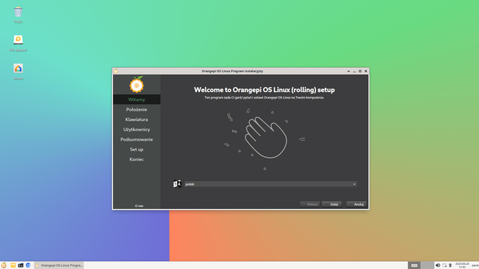Screen dimensions: 479x269
Task: Open the Orange Pi start menu icon
Action: (x=4, y=265)
